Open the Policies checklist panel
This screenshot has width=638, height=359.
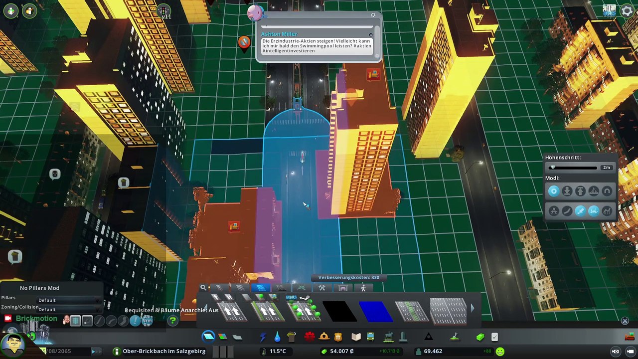click(494, 337)
